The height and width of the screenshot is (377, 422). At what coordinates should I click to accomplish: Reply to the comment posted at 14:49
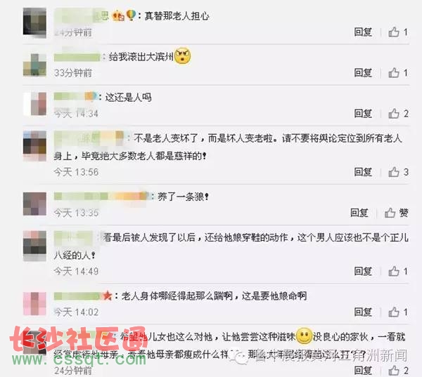pyautogui.click(x=363, y=271)
